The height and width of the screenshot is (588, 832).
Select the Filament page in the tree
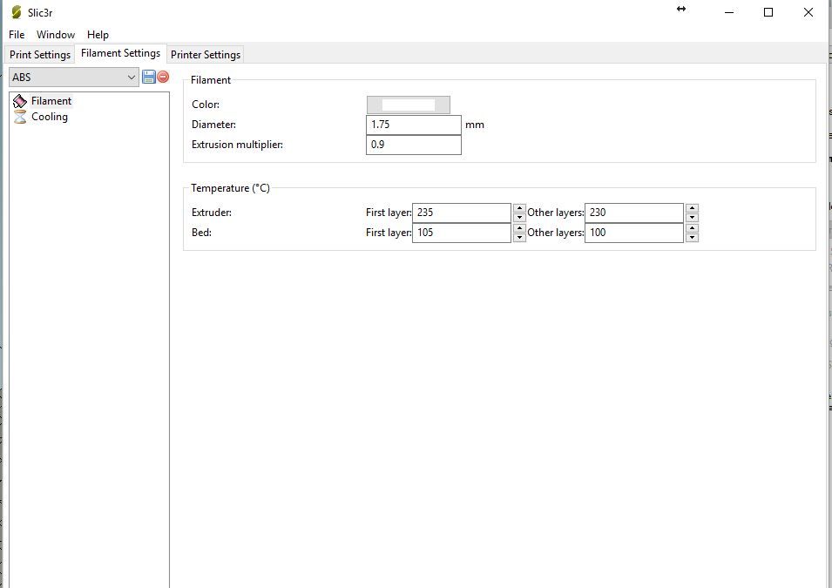pos(51,101)
